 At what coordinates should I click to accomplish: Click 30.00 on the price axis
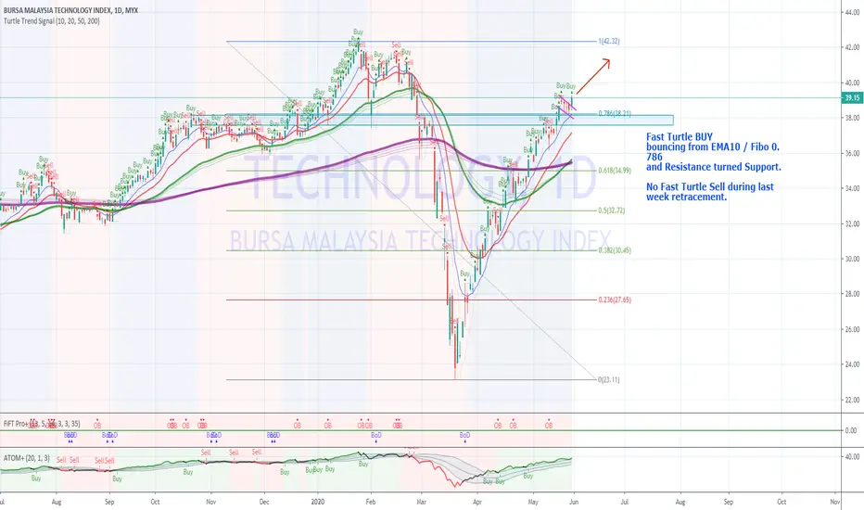pos(852,259)
